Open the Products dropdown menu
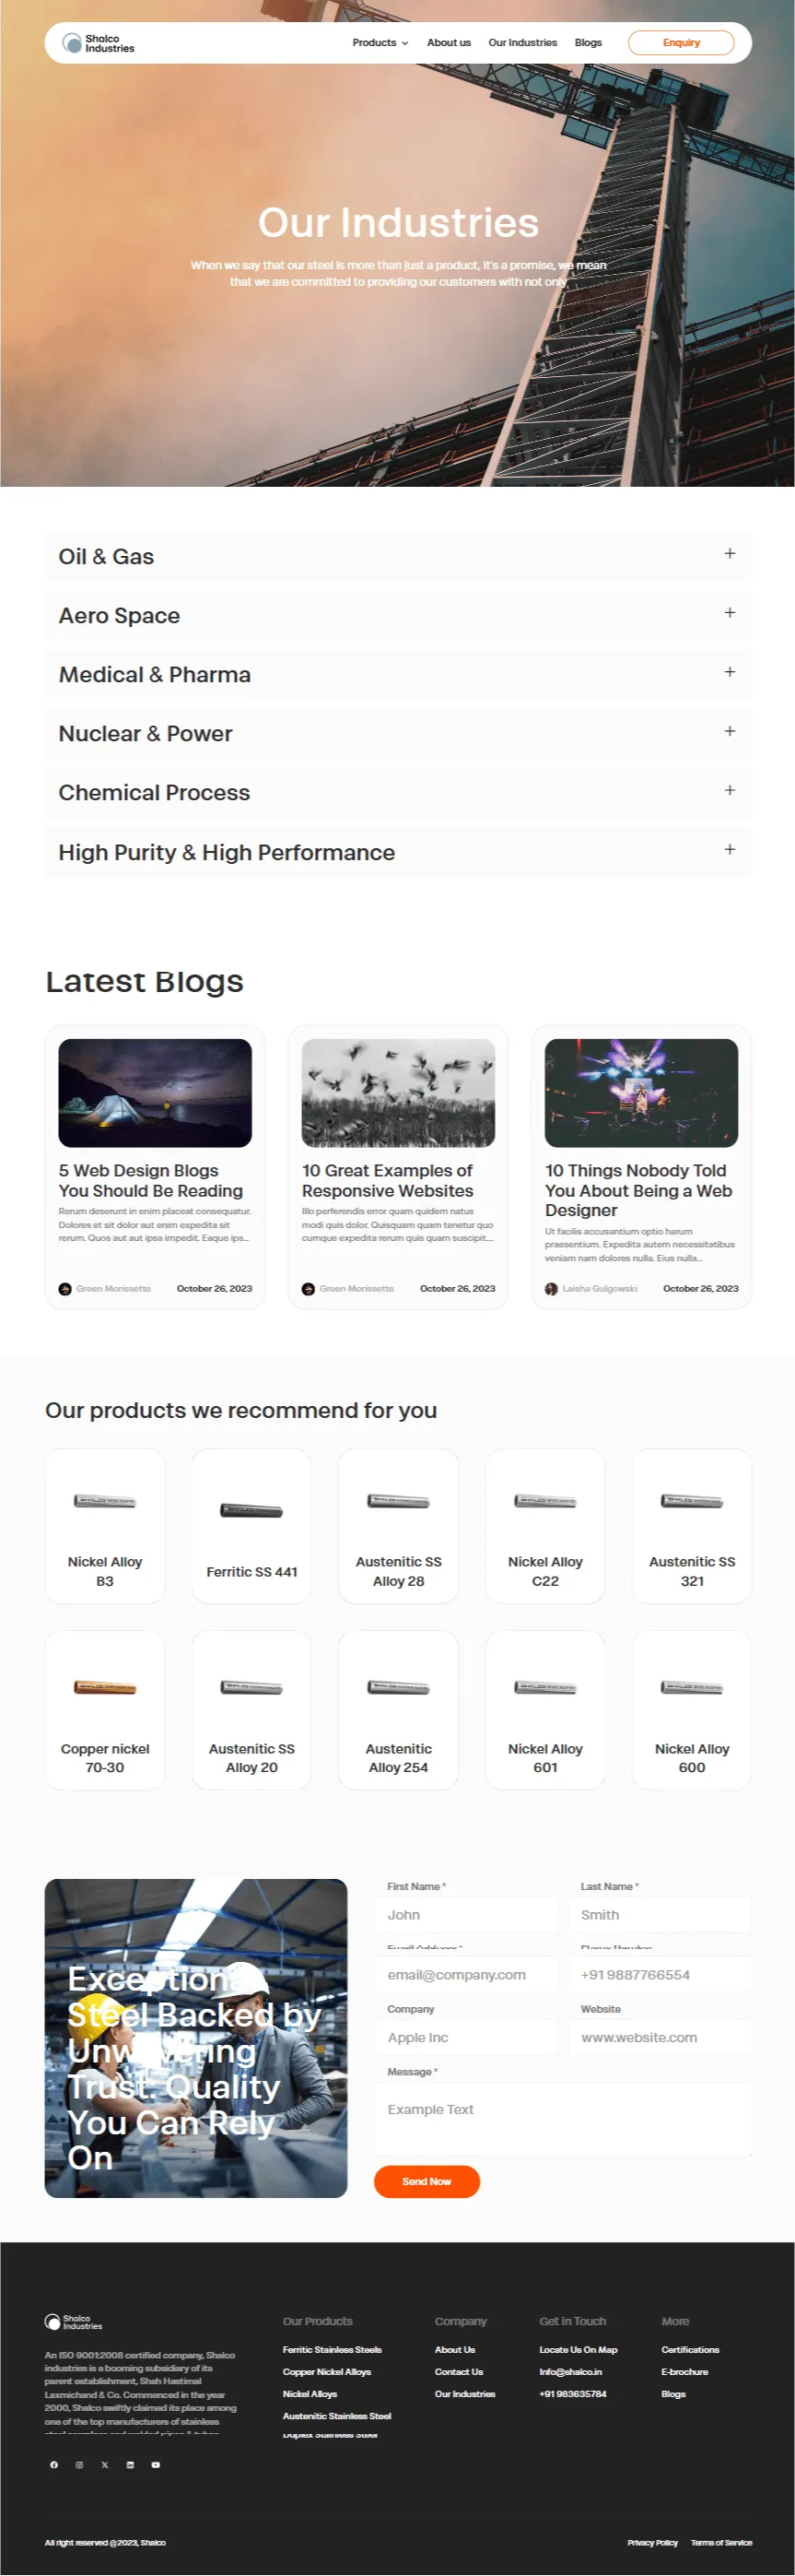 (380, 43)
